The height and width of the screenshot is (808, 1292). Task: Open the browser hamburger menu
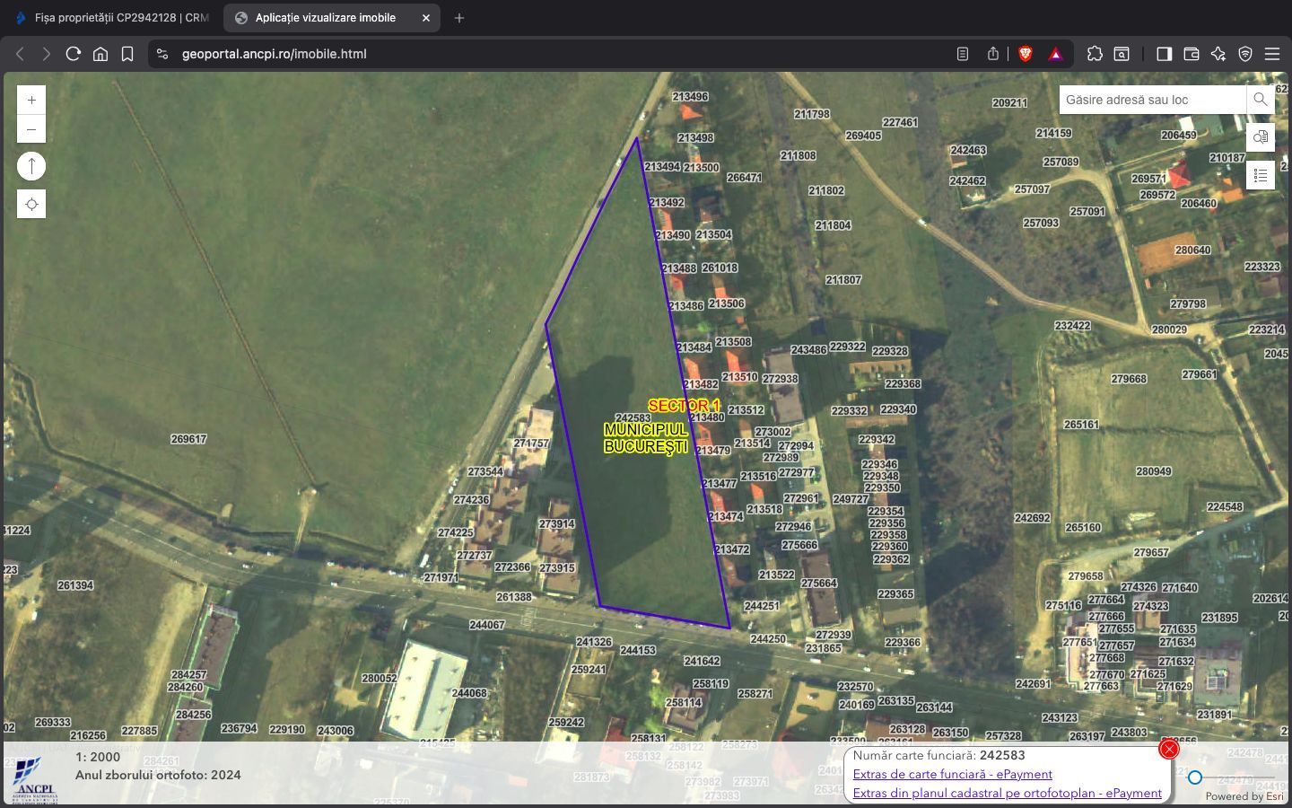(x=1272, y=54)
